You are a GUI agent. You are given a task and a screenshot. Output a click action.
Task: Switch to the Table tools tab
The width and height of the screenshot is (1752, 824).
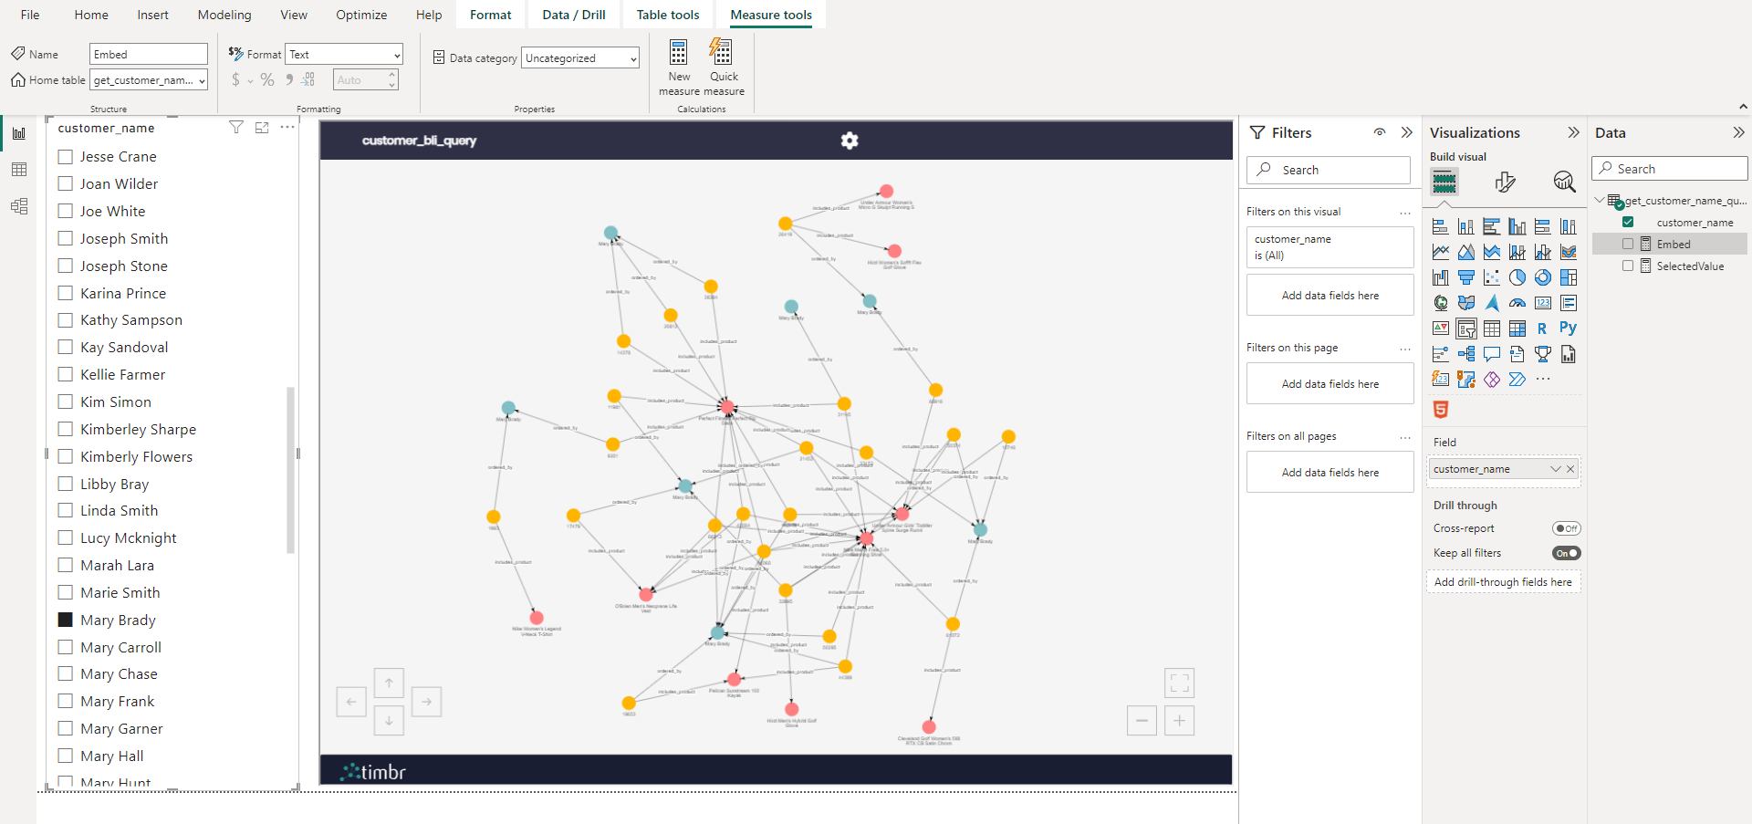point(668,15)
